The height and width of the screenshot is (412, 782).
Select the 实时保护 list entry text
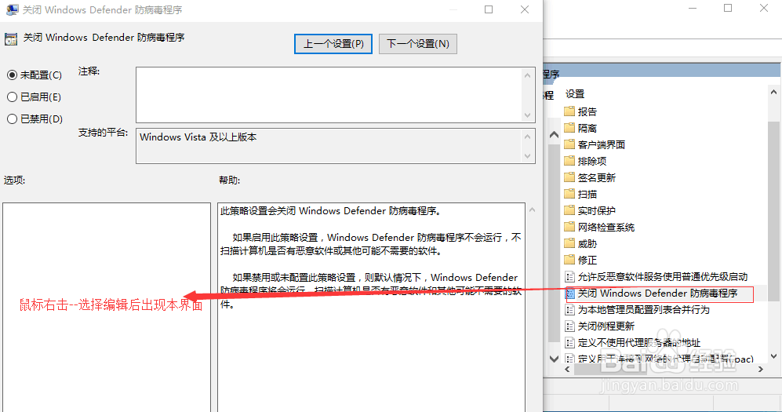(x=596, y=210)
